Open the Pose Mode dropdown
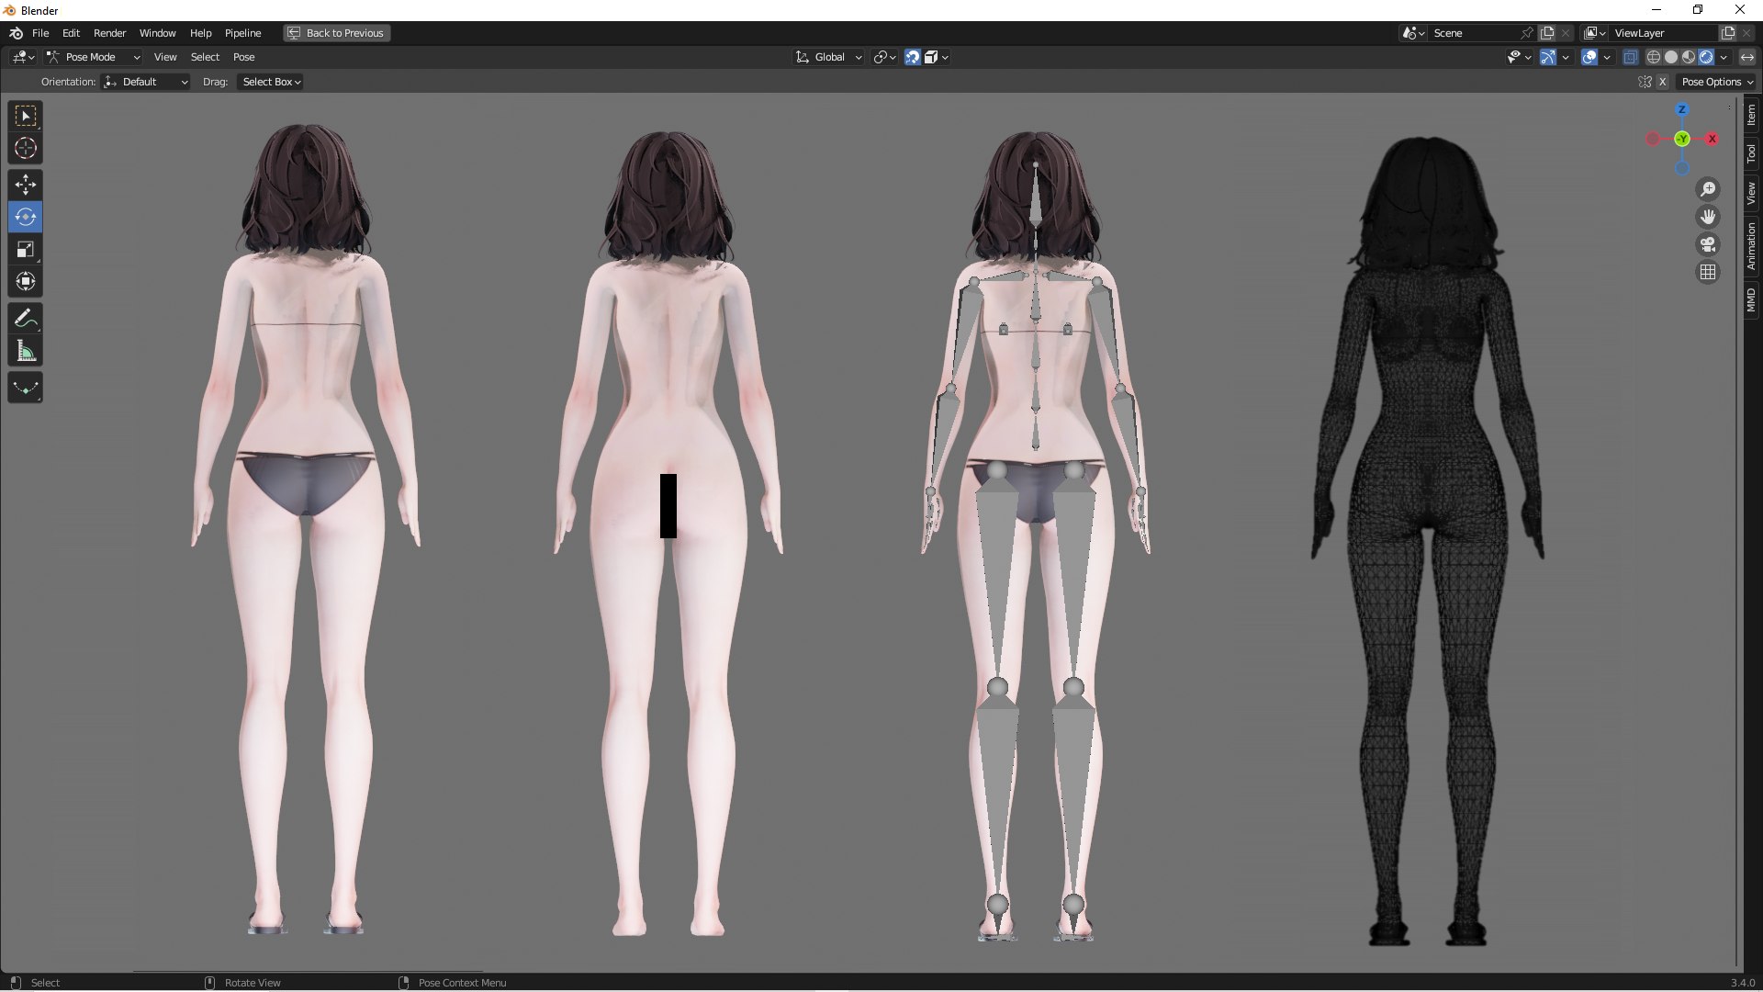This screenshot has width=1763, height=992. coord(93,57)
